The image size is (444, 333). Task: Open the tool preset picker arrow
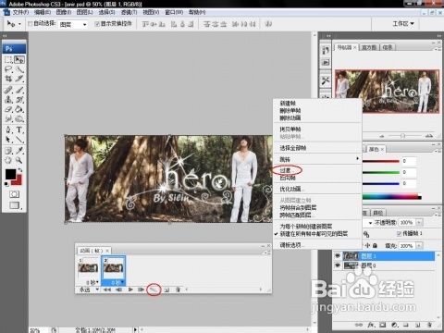pyautogui.click(x=19, y=24)
